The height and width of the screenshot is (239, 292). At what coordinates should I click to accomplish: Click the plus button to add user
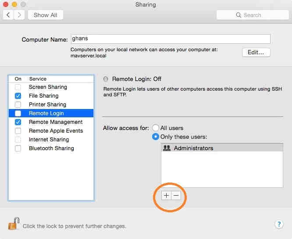pos(166,196)
